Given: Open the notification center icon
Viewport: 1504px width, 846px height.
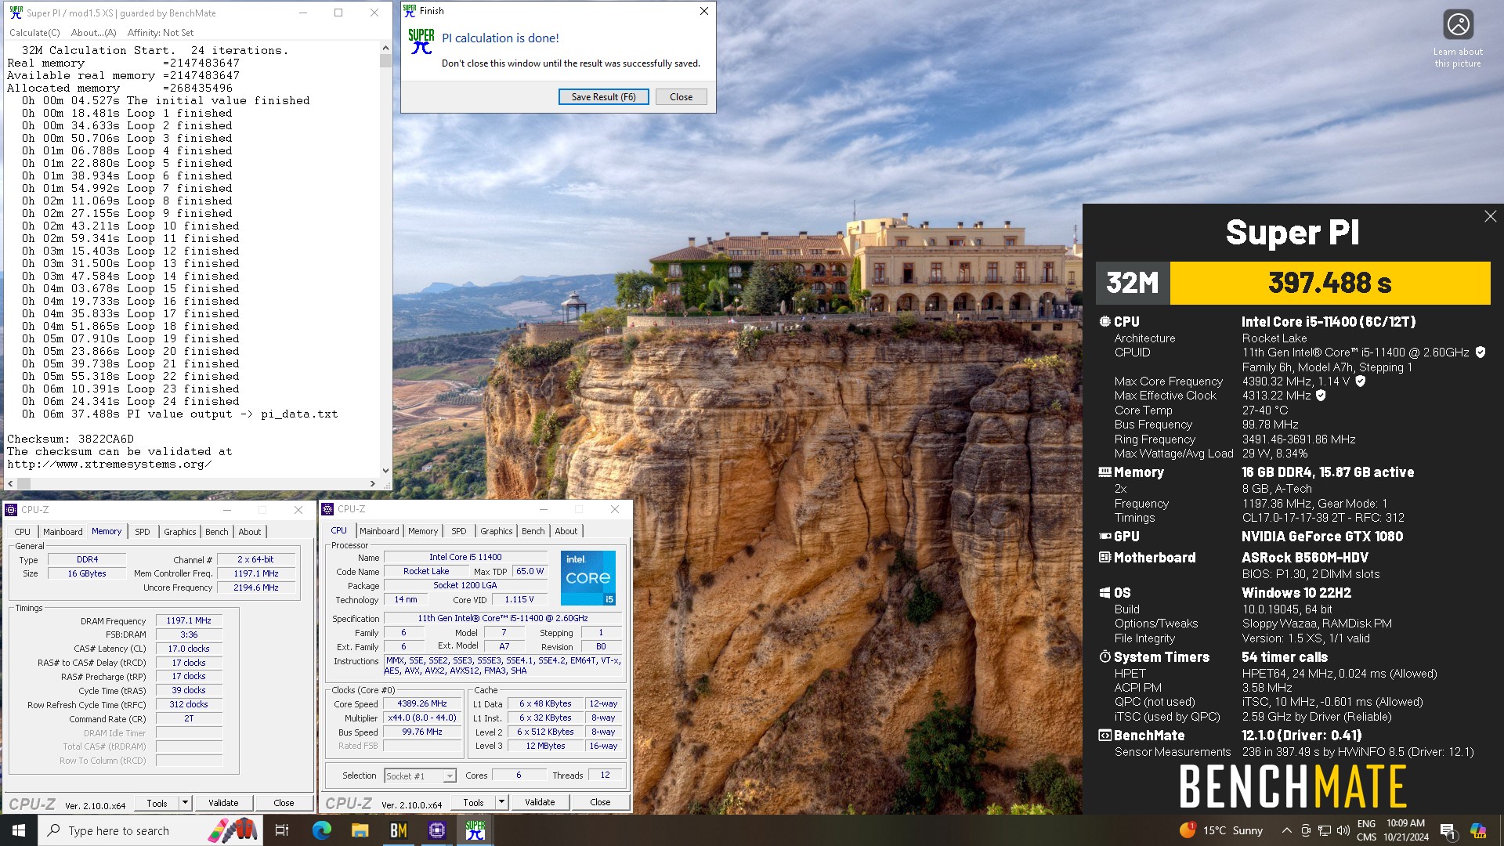Looking at the screenshot, I should 1448,830.
